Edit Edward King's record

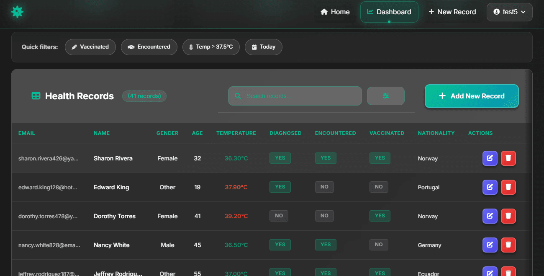(x=490, y=187)
